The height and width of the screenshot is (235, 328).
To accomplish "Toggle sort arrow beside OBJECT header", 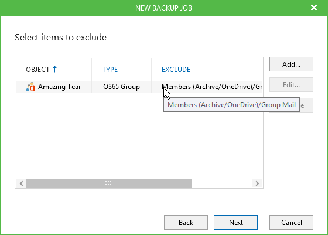I will point(55,69).
